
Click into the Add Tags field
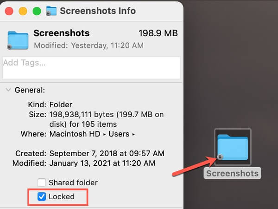click(x=91, y=67)
